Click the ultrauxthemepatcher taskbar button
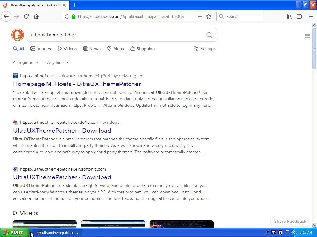This screenshot has height=237, width=317. click(57, 233)
